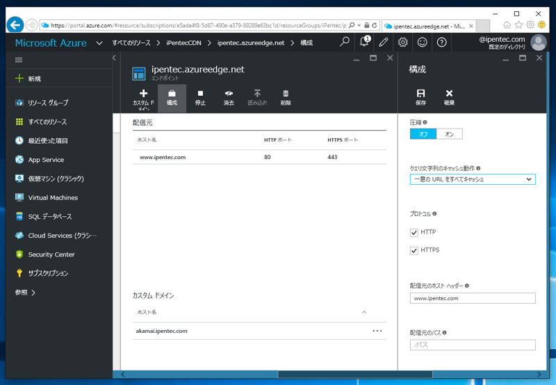Click breadcrumb すべてのリソース
The width and height of the screenshot is (556, 385).
[x=131, y=43]
